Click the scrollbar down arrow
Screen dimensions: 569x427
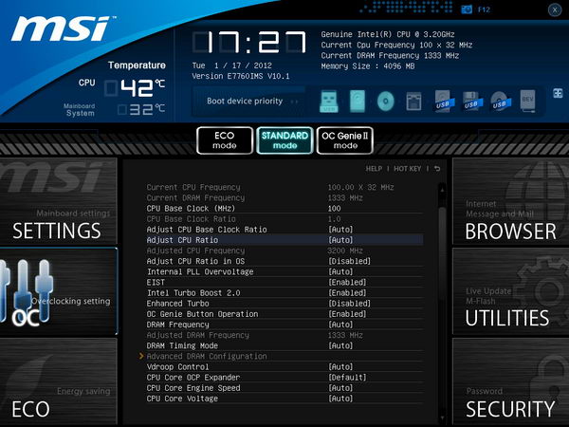[x=442, y=418]
